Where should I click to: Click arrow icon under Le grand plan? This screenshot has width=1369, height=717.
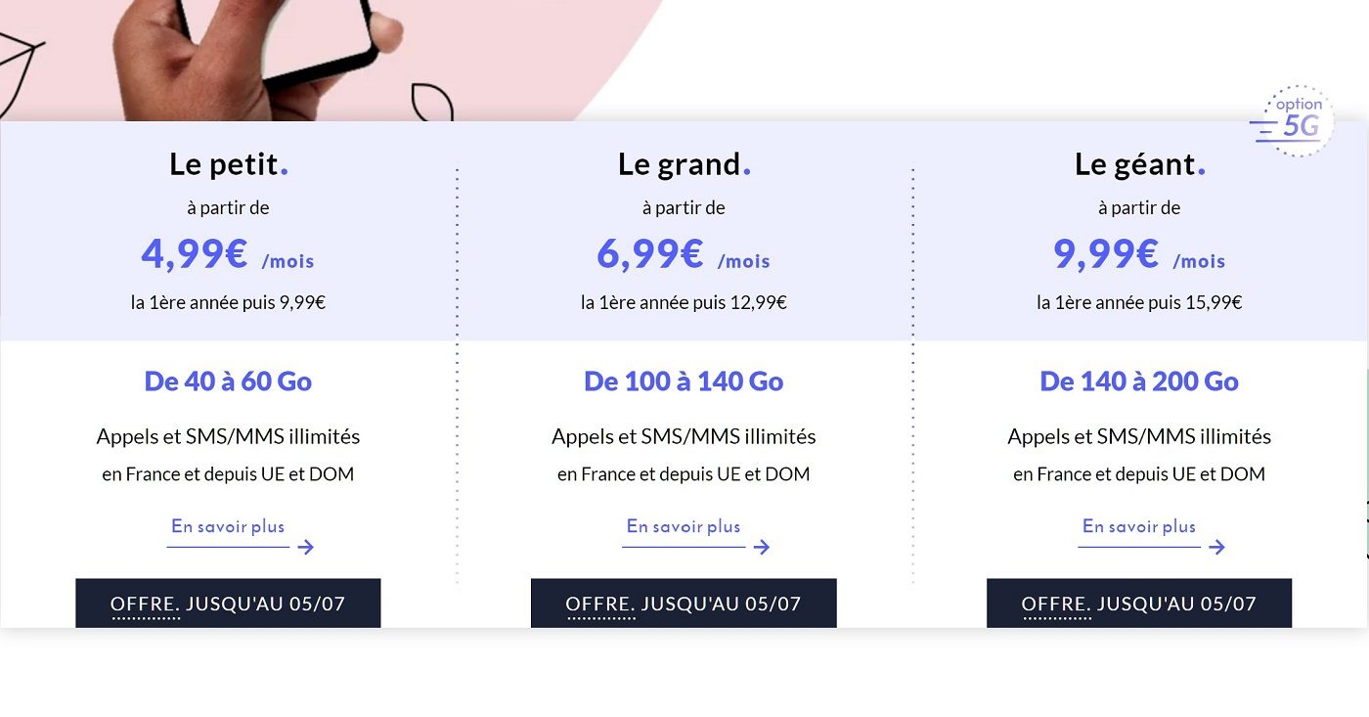(762, 547)
